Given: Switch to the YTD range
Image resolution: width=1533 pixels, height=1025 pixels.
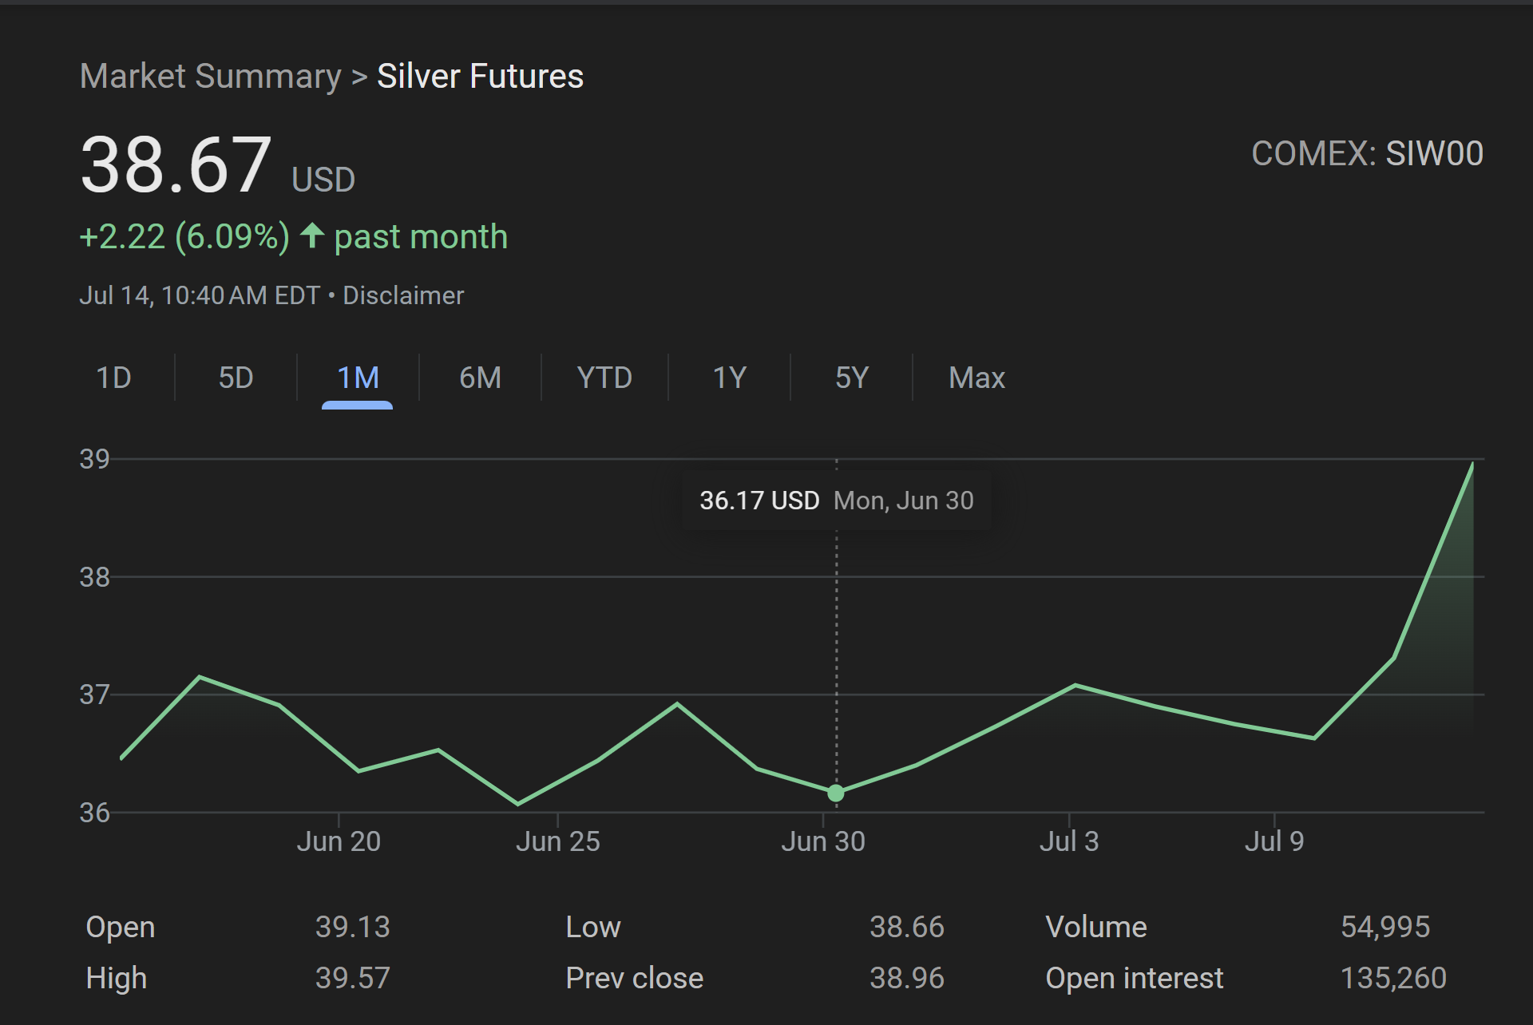Looking at the screenshot, I should [x=604, y=378].
